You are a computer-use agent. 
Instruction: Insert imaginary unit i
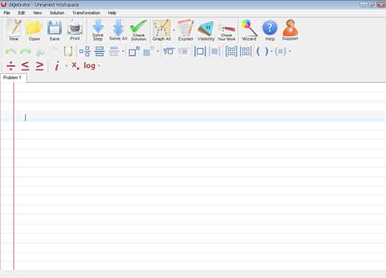click(57, 66)
